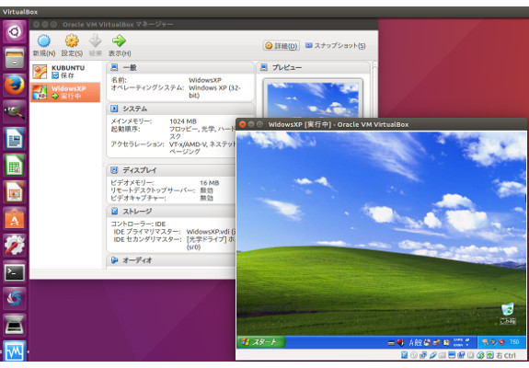Select the WidowsXP running machine entry
This screenshot has width=529, height=368.
point(64,92)
